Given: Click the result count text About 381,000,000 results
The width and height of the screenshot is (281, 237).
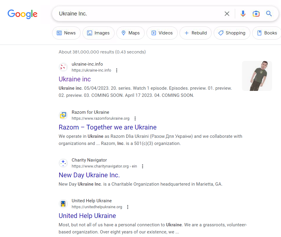Looking at the screenshot, I should pyautogui.click(x=102, y=52).
